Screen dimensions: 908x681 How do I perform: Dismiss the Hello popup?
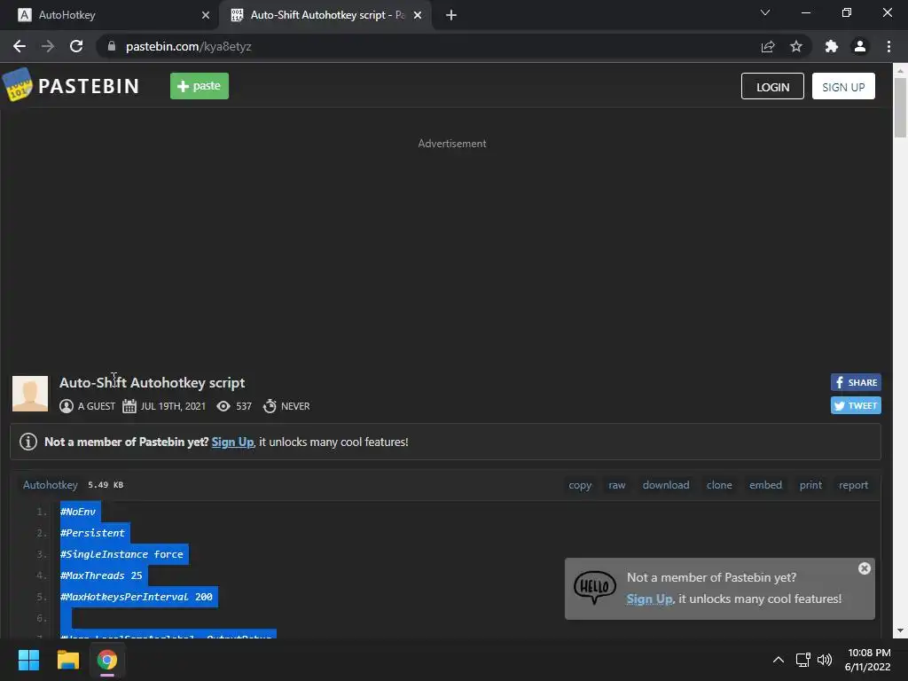click(x=865, y=568)
